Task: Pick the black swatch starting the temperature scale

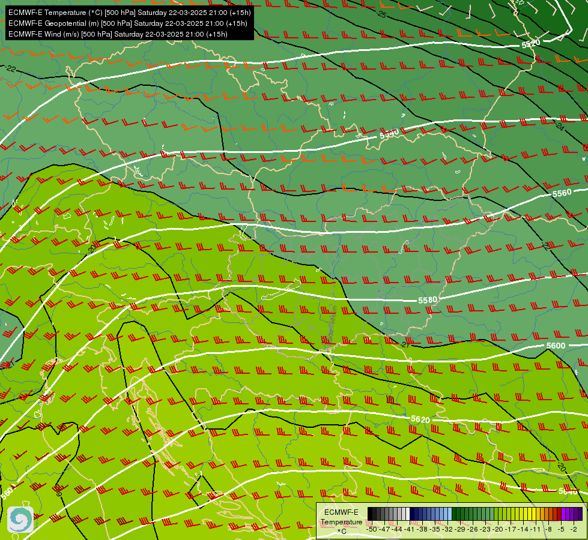Action: coord(370,514)
